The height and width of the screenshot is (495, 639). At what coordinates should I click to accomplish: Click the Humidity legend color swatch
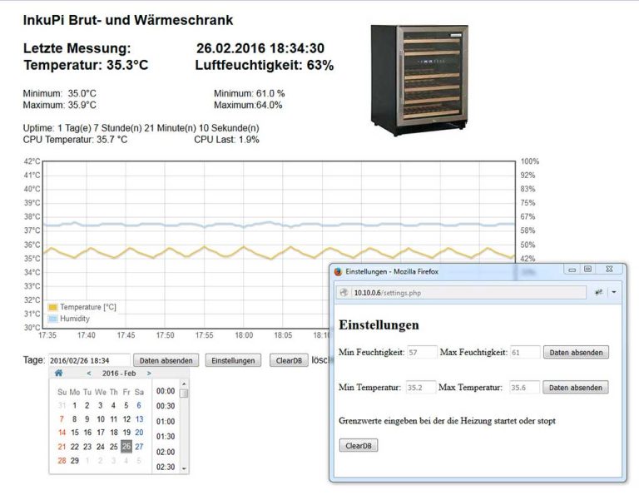pyautogui.click(x=53, y=319)
